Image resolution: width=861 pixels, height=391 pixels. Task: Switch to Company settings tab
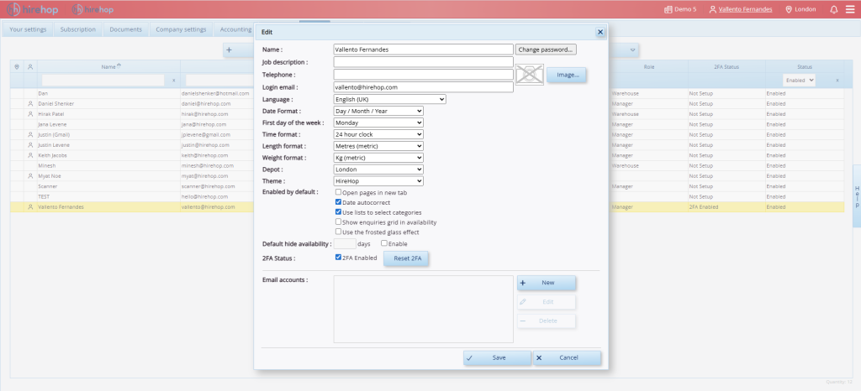click(x=182, y=29)
